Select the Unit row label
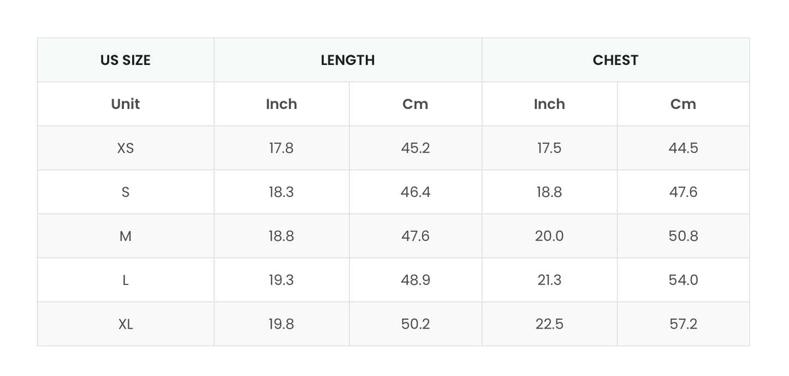Image resolution: width=789 pixels, height=376 pixels. click(125, 104)
